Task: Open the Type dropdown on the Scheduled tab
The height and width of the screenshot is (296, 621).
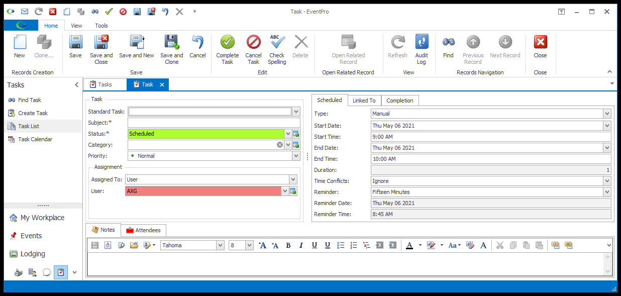Action: [x=607, y=114]
